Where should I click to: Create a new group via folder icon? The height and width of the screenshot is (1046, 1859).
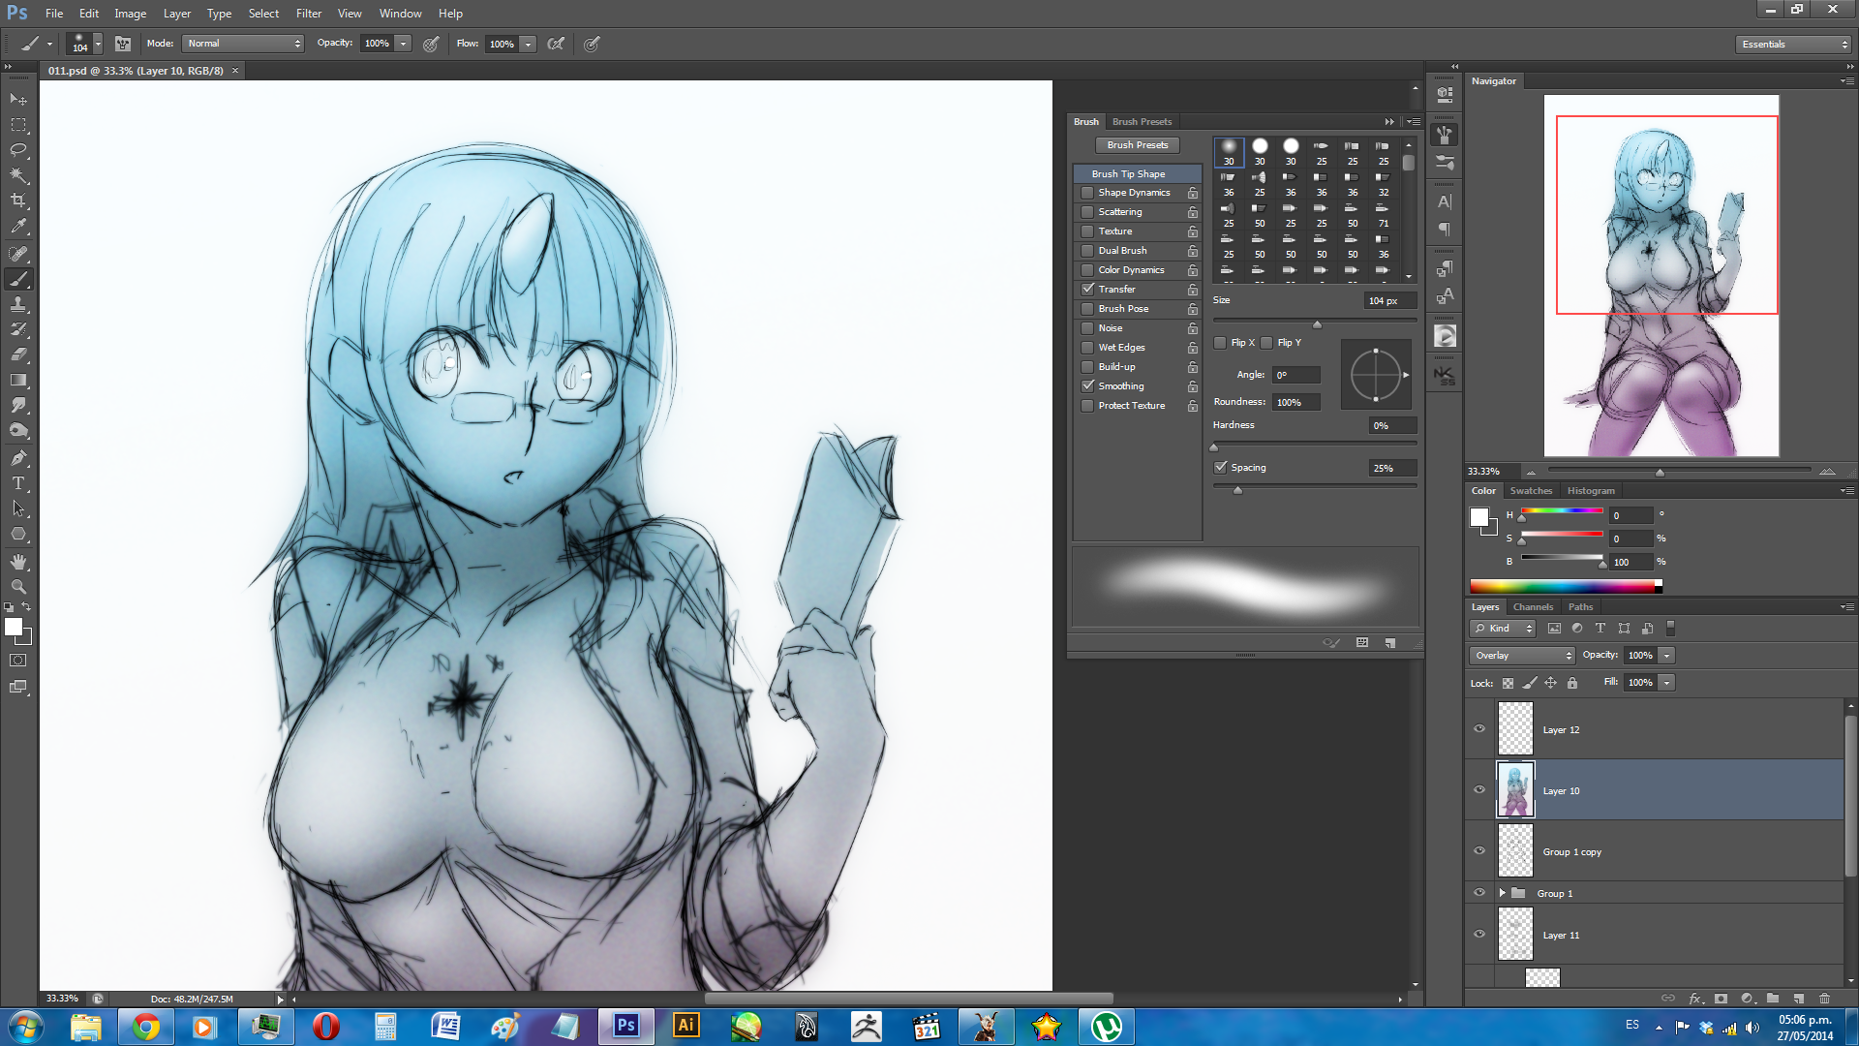click(1773, 999)
